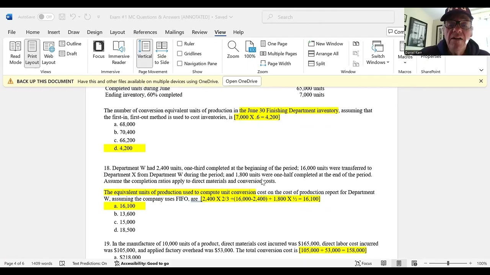Open the Review tab

[x=199, y=32]
